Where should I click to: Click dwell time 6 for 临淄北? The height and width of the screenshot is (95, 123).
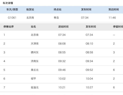(x=114, y=87)
